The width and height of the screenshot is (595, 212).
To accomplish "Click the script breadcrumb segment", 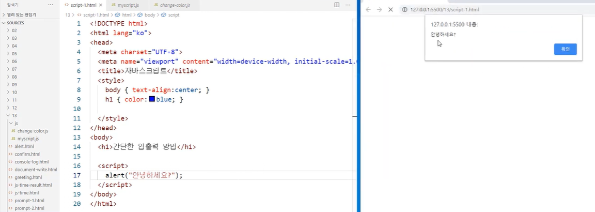I will point(170,15).
